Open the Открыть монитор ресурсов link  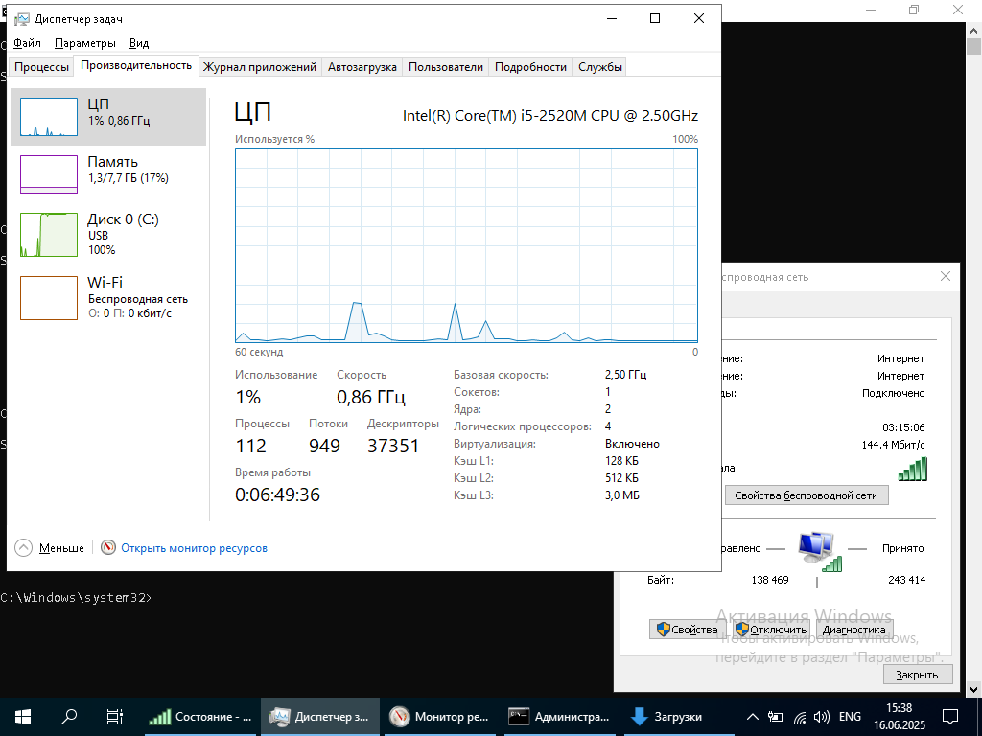(194, 548)
